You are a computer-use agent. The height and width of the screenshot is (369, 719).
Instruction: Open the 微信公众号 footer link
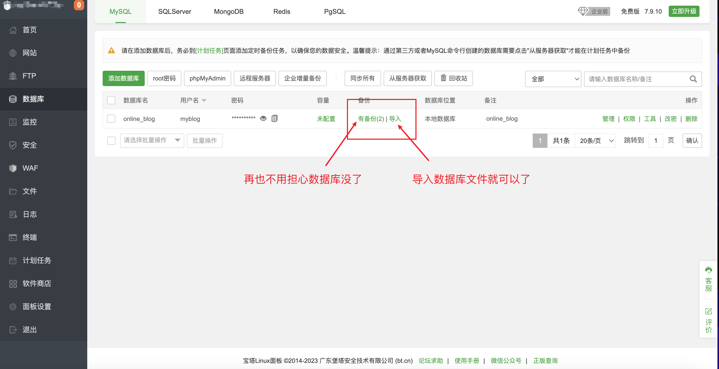[x=506, y=361]
